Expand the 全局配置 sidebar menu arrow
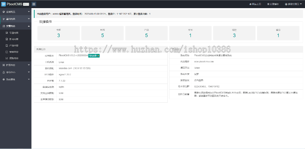Screen dimensions: 305x149 point(29,12)
